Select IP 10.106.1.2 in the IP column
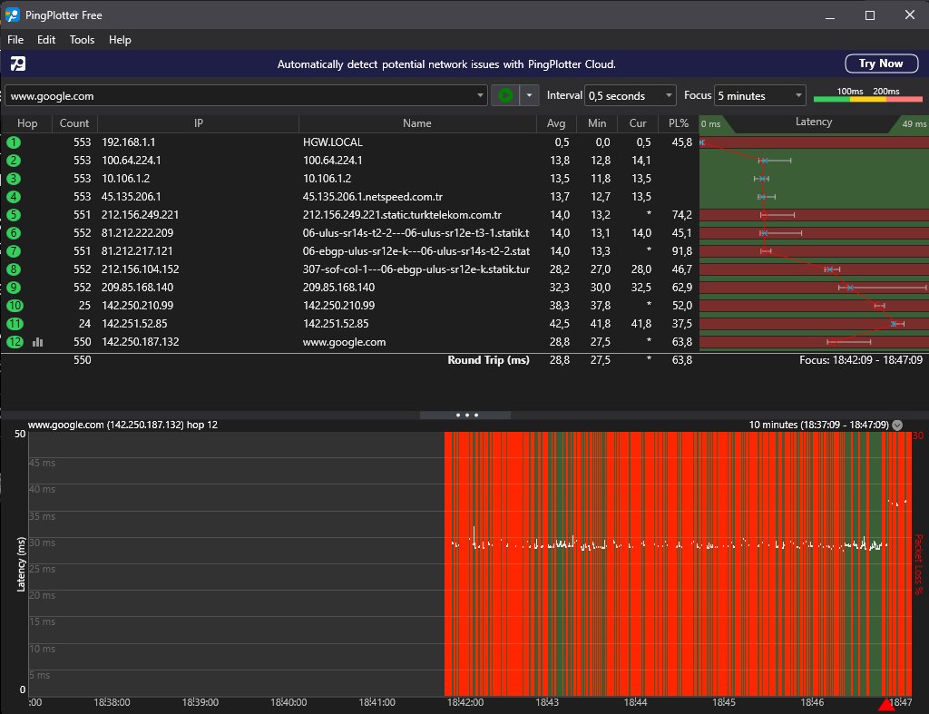The width and height of the screenshot is (929, 714). [125, 179]
